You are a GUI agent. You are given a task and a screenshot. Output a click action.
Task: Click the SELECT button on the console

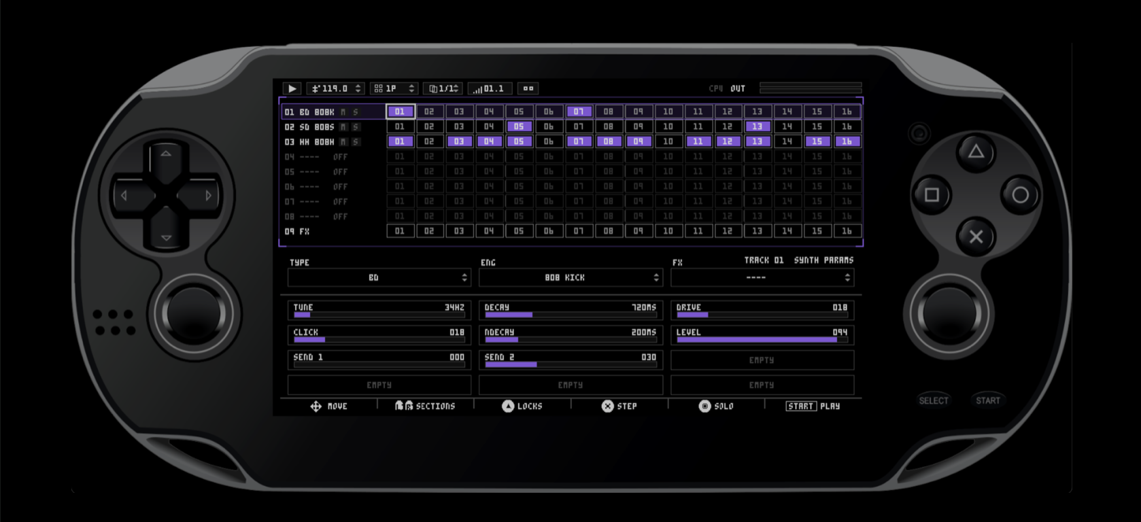[934, 400]
